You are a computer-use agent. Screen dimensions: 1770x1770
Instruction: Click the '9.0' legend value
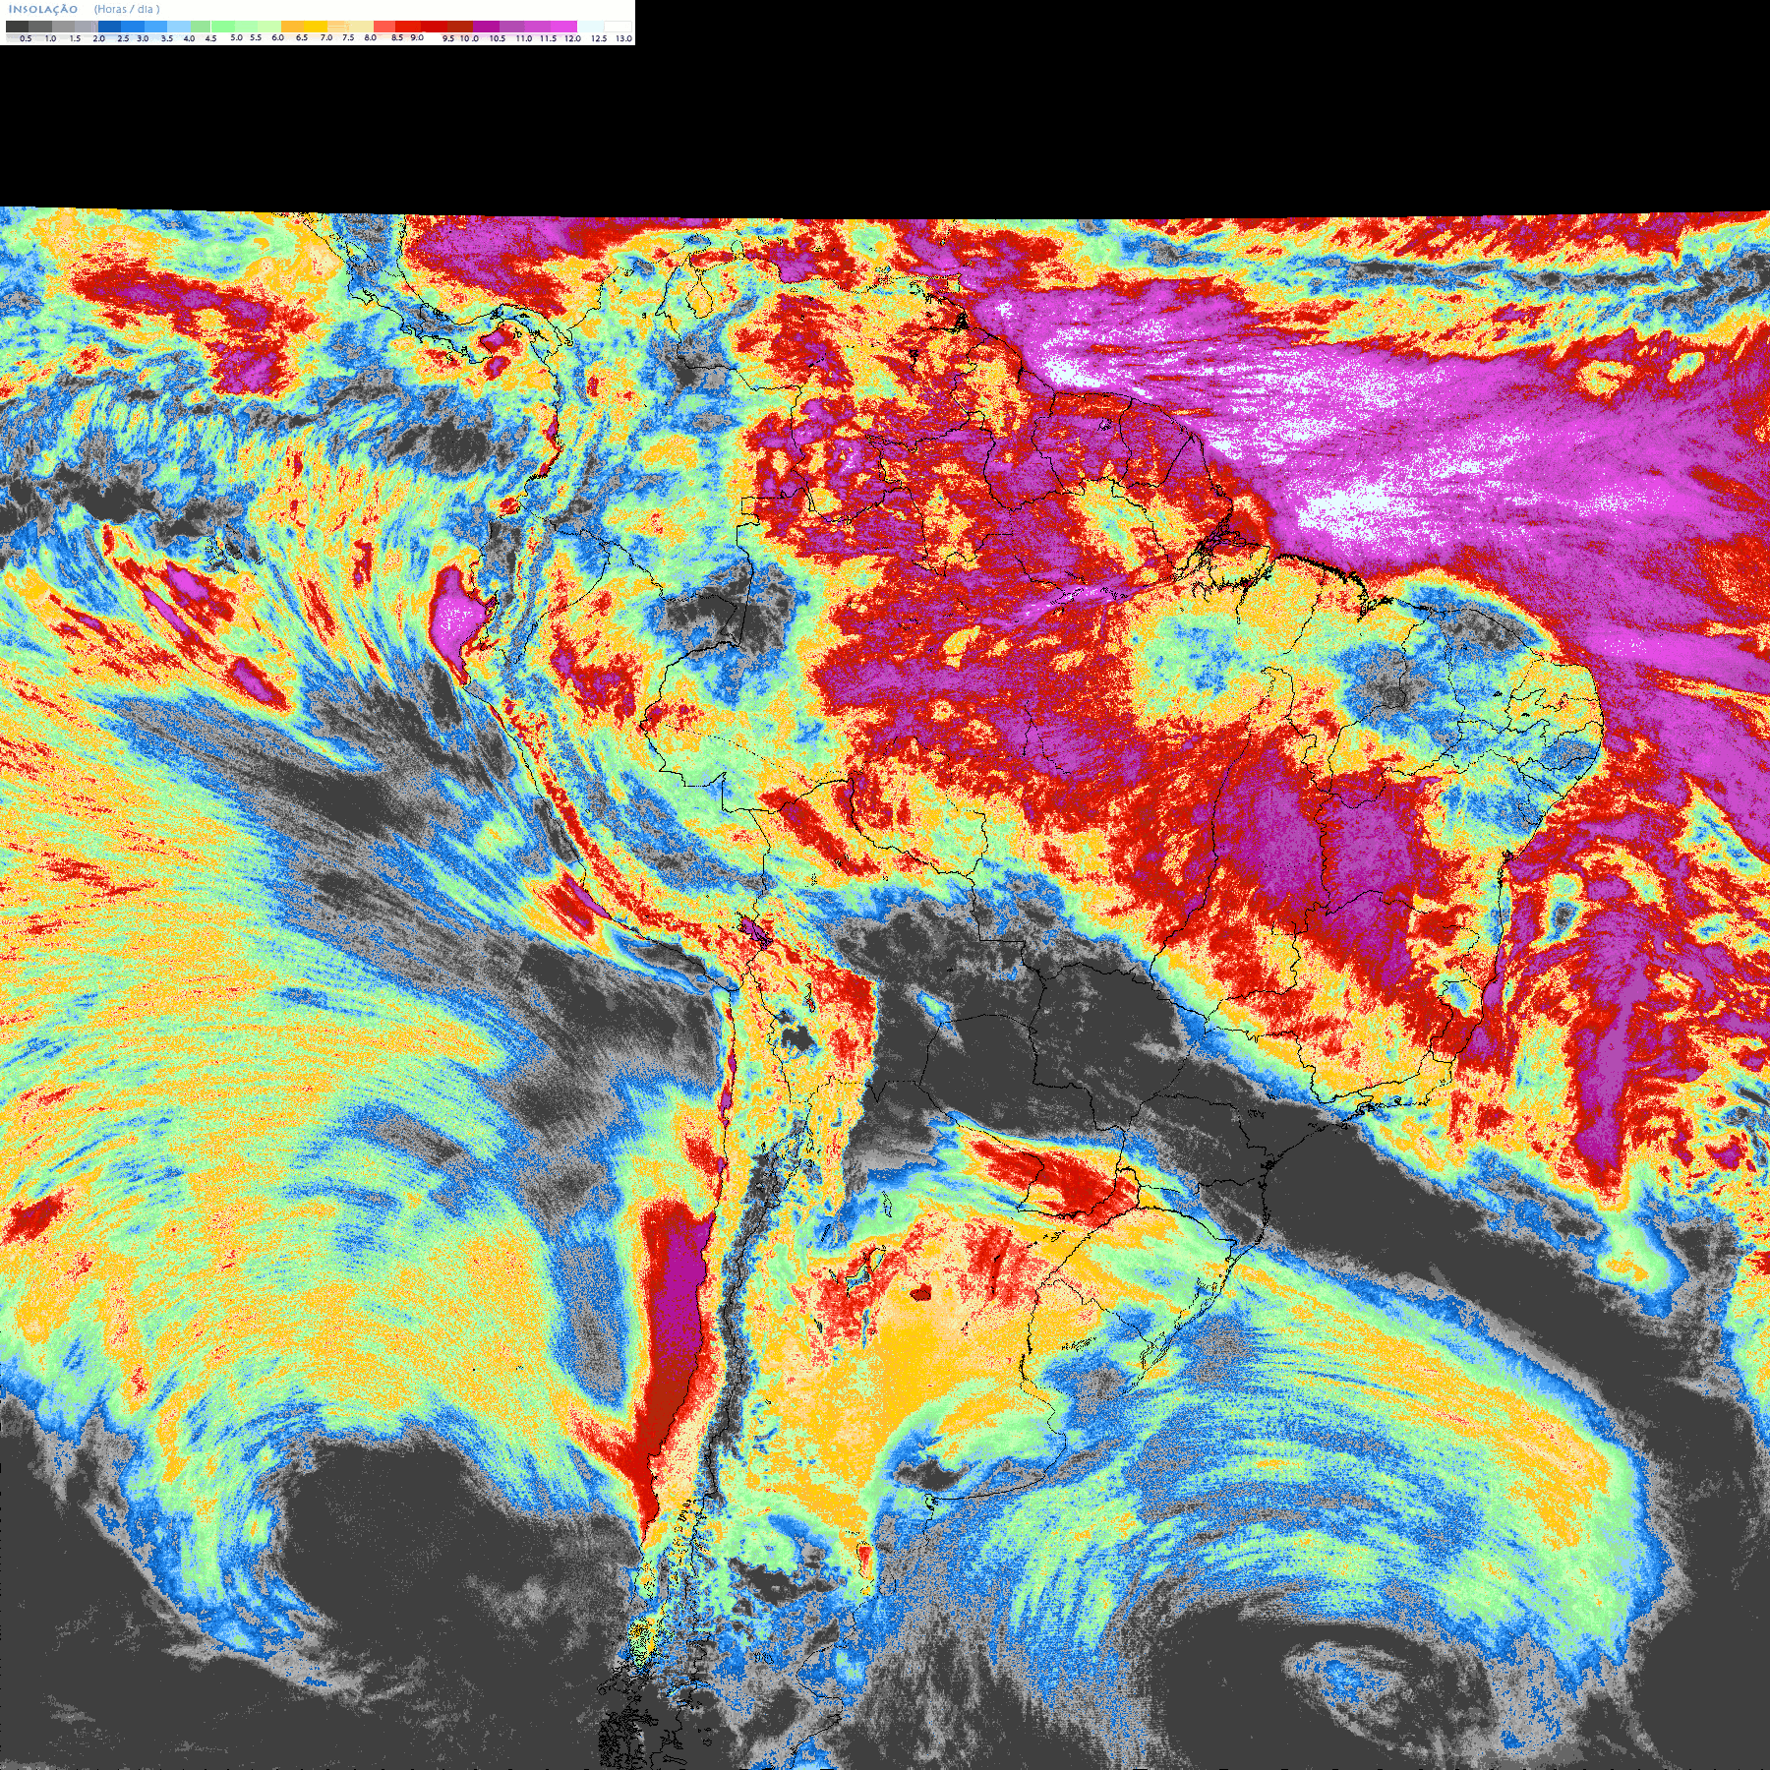pyautogui.click(x=417, y=37)
